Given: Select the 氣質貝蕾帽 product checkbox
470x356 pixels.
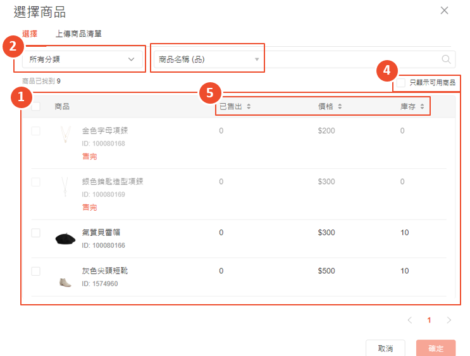Looking at the screenshot, I should click(35, 233).
